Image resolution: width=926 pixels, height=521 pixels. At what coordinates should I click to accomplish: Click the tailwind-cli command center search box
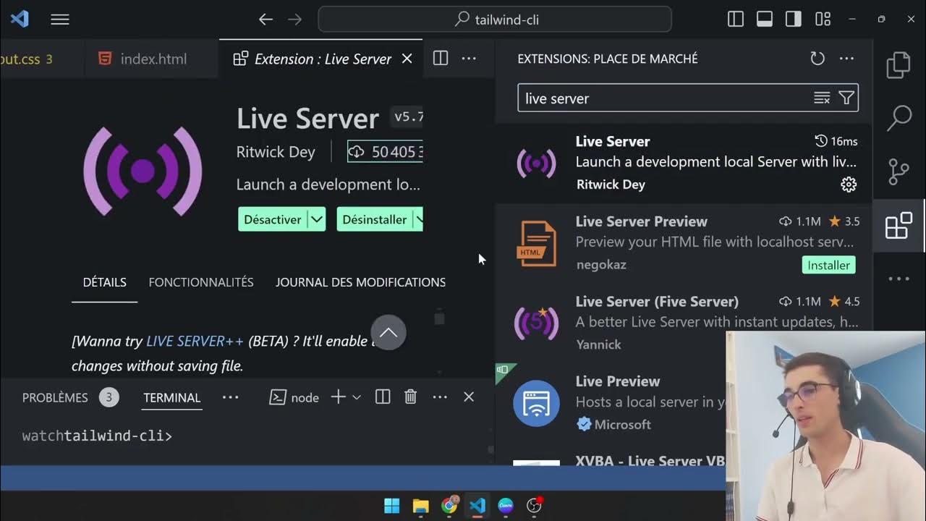[495, 20]
